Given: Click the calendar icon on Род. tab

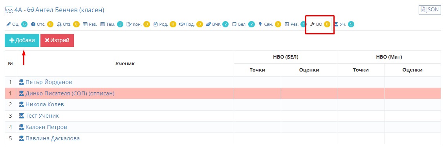Looking at the screenshot, I should tap(156, 25).
